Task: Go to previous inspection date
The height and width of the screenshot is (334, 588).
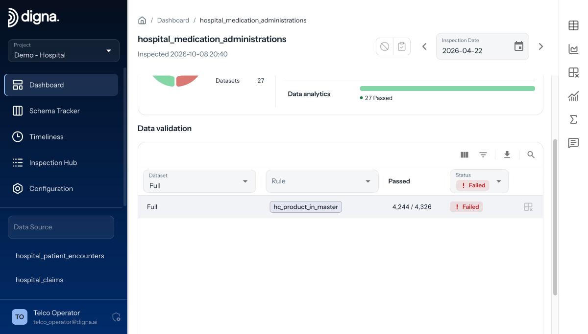Action: (424, 46)
